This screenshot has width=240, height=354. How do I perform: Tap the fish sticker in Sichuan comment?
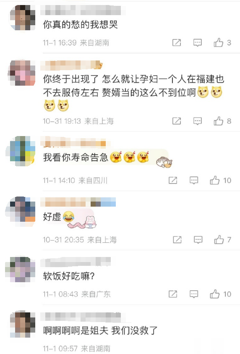(x=164, y=162)
